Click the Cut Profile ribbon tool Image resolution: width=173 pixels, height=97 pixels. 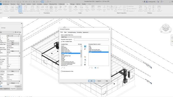[38, 9]
